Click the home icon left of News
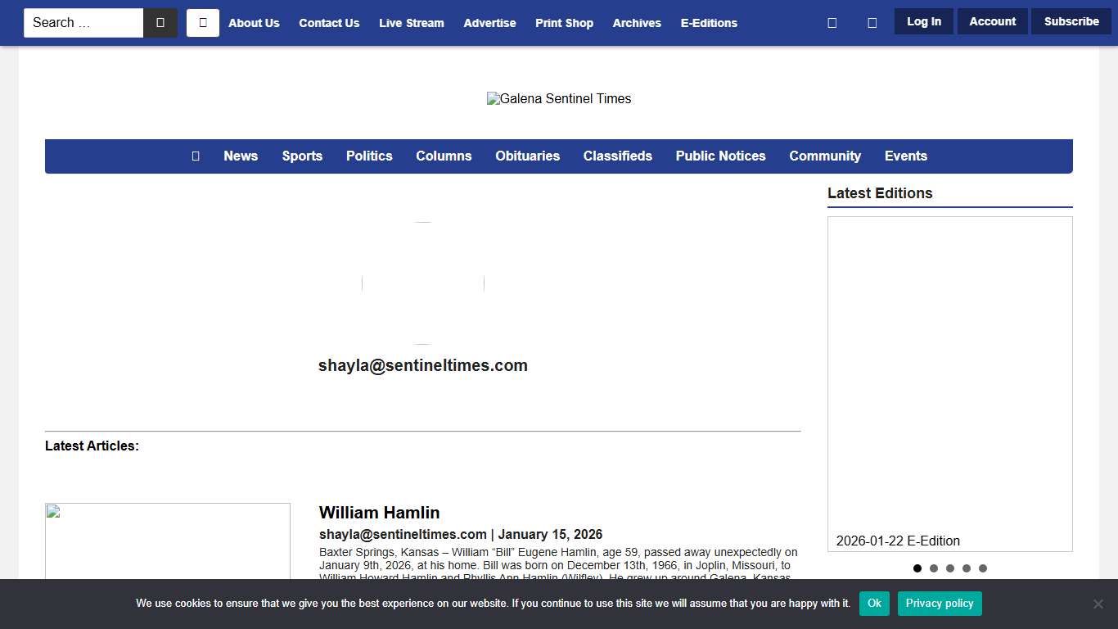 click(196, 156)
